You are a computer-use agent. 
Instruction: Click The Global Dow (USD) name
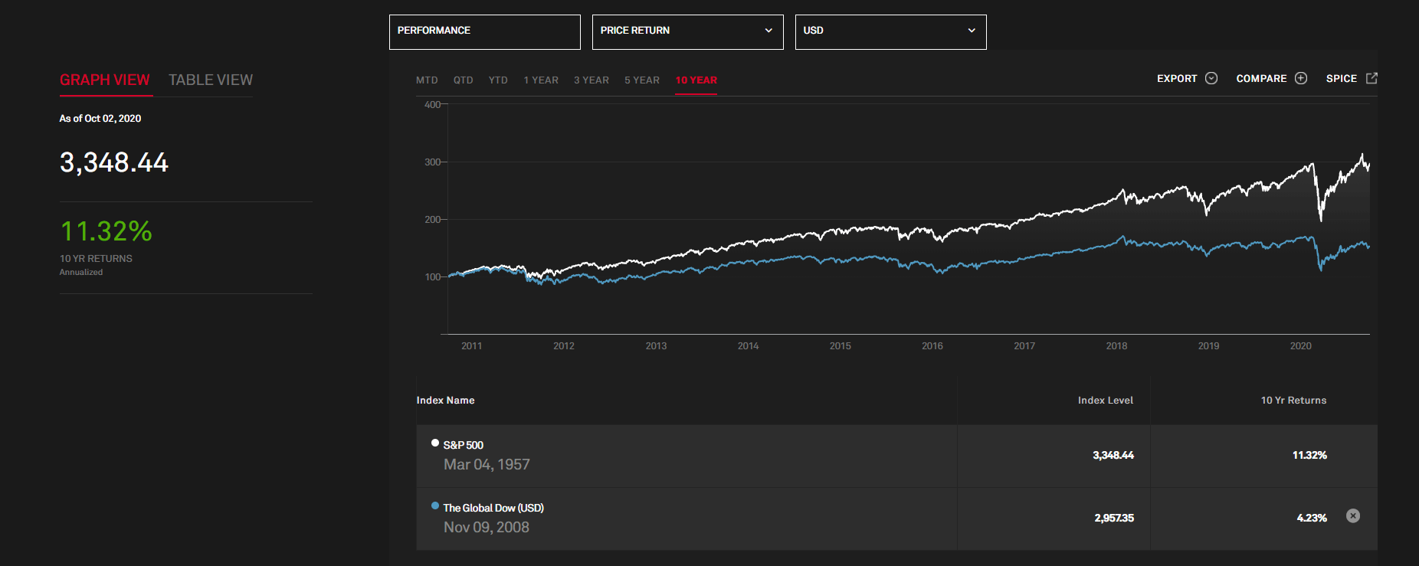pos(493,508)
